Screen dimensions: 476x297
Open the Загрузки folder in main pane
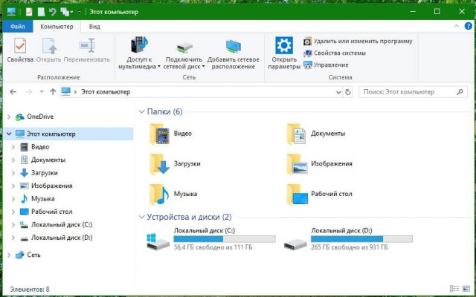point(160,164)
